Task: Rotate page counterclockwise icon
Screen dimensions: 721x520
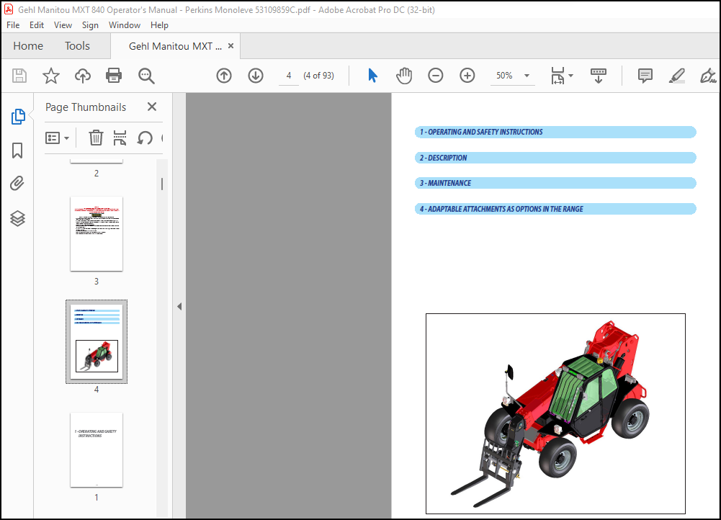Action: [x=145, y=138]
